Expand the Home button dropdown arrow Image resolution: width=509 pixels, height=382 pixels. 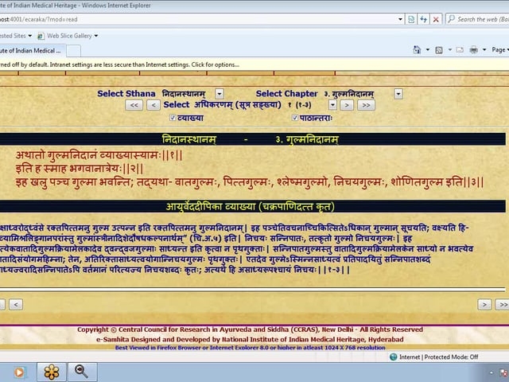coord(428,50)
